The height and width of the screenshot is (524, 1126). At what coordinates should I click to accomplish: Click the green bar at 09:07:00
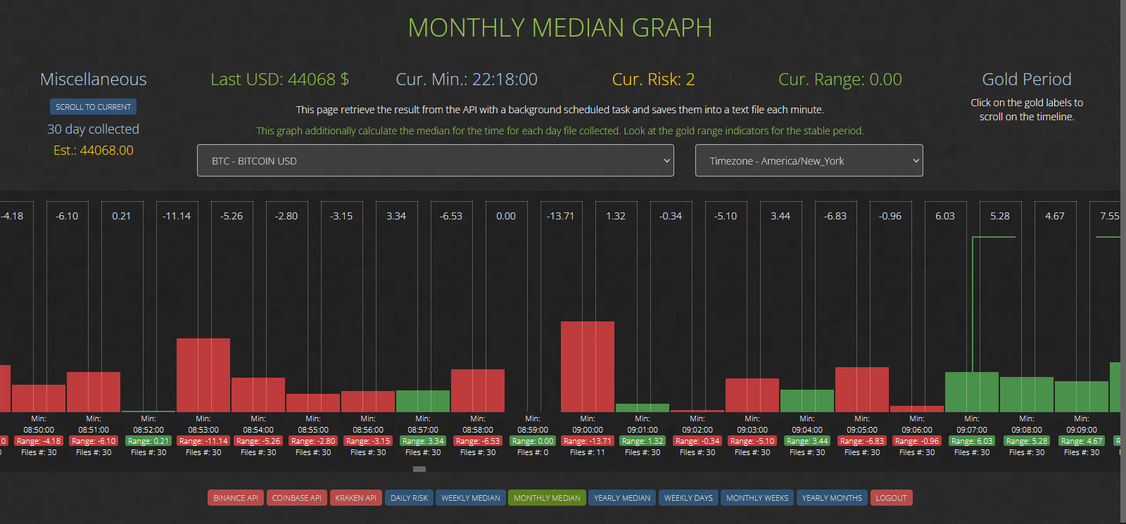click(971, 392)
